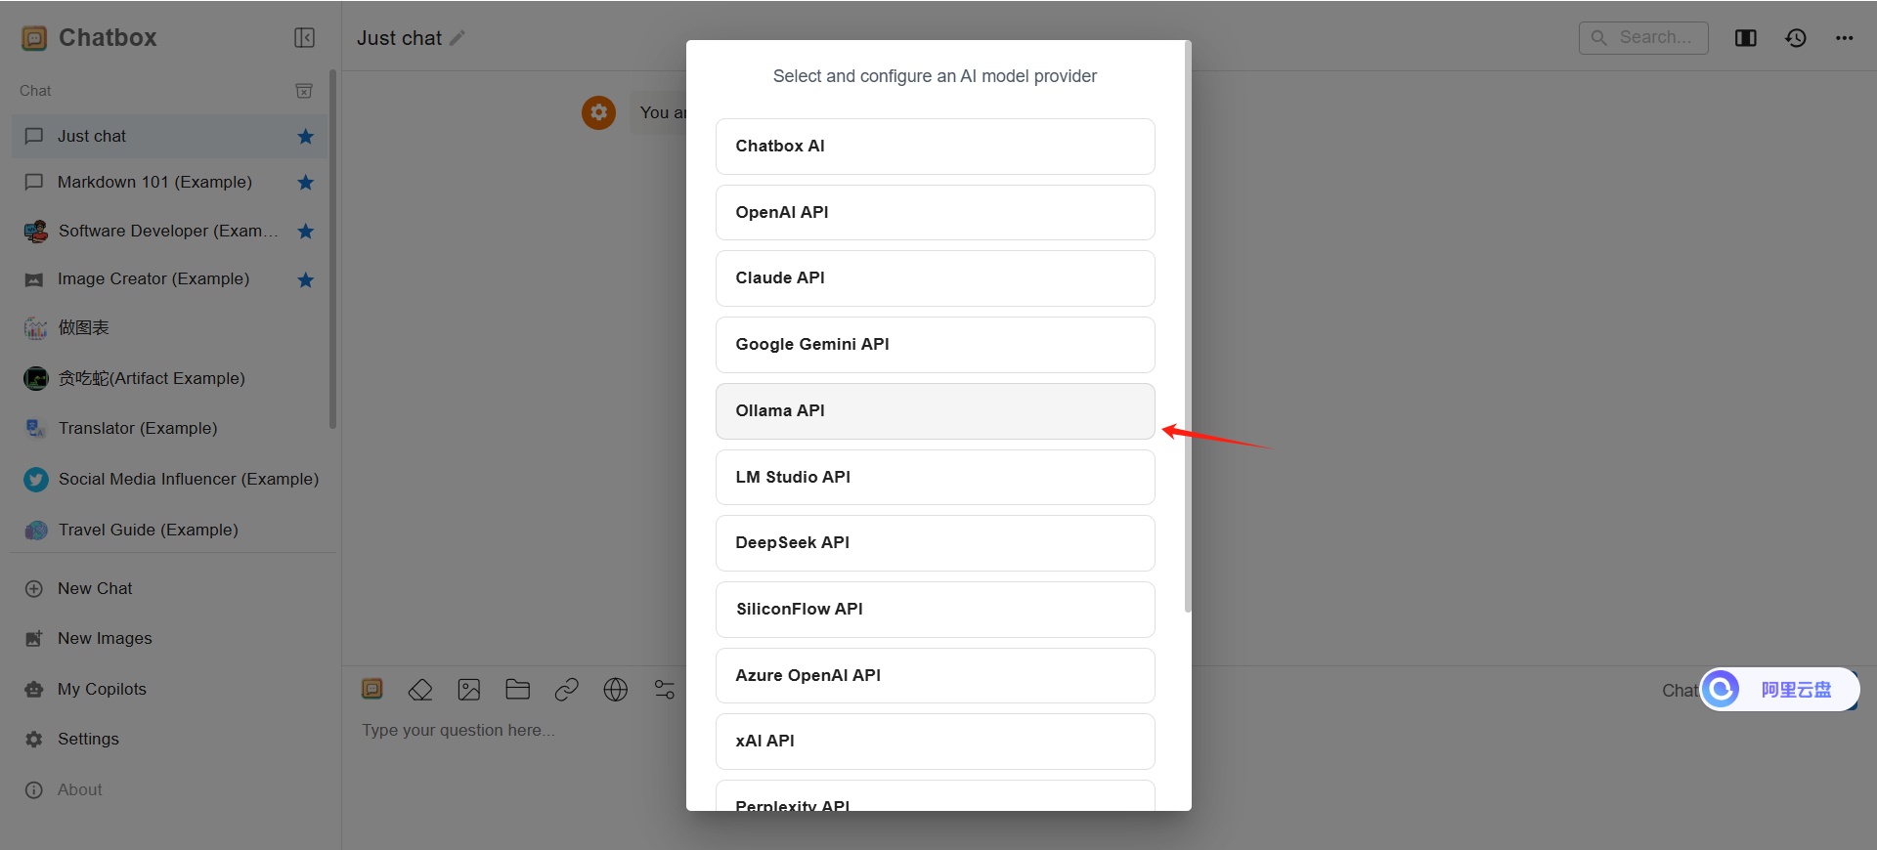Screen dimensions: 1877x850
Task: Toggle the web browsing globe icon
Action: [x=616, y=690]
